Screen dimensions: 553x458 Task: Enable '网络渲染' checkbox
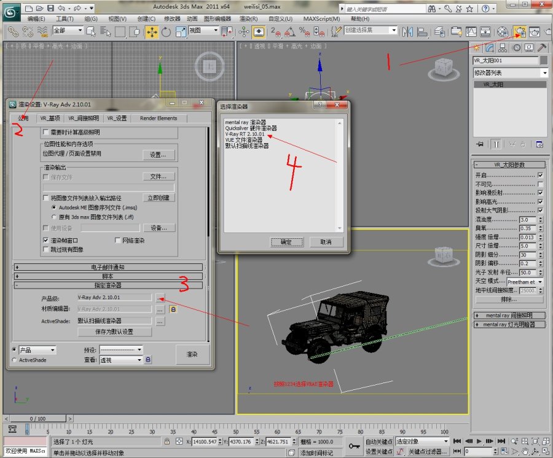pyautogui.click(x=118, y=240)
